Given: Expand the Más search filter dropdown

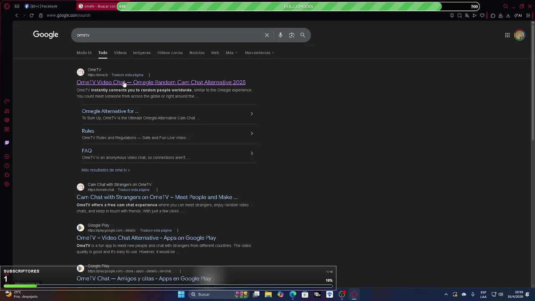Looking at the screenshot, I should (x=232, y=53).
